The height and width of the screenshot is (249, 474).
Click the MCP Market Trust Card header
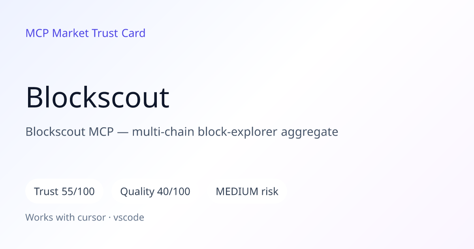[x=85, y=33]
